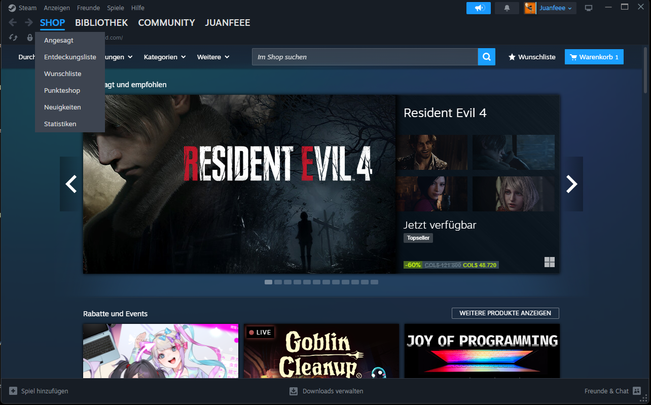Open the notifications bell
Image resolution: width=651 pixels, height=405 pixels.
(507, 8)
